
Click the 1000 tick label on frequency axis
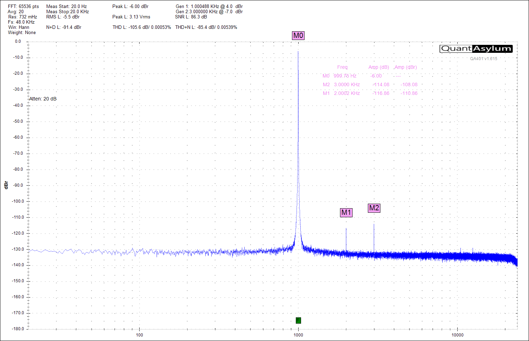[298, 335]
